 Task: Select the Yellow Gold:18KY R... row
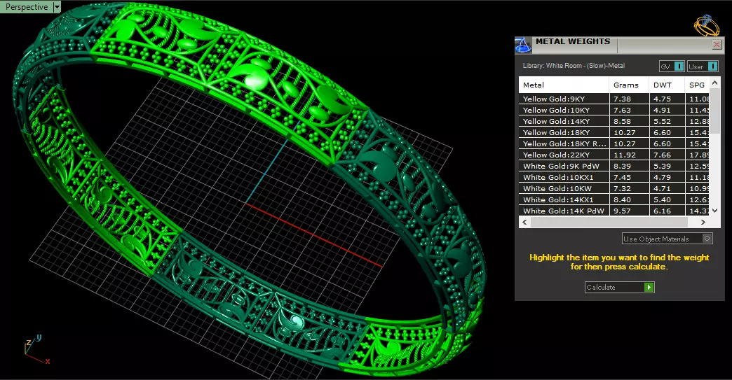[x=614, y=143]
